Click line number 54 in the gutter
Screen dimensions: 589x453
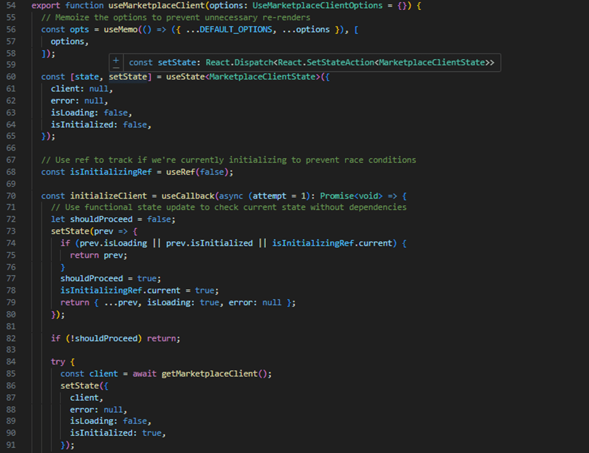12,5
